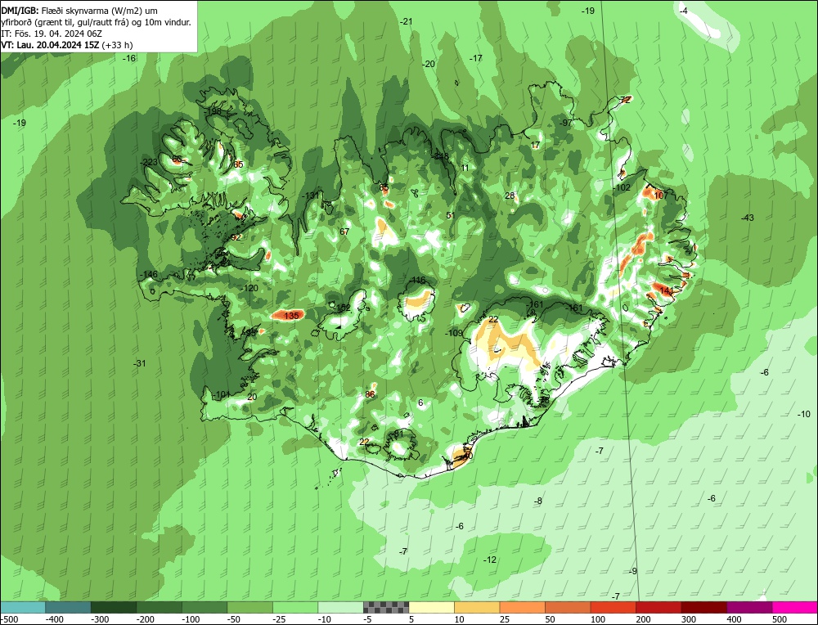Click the magenta legend swatch labeled 500
The height and width of the screenshot is (625, 818).
tap(794, 607)
